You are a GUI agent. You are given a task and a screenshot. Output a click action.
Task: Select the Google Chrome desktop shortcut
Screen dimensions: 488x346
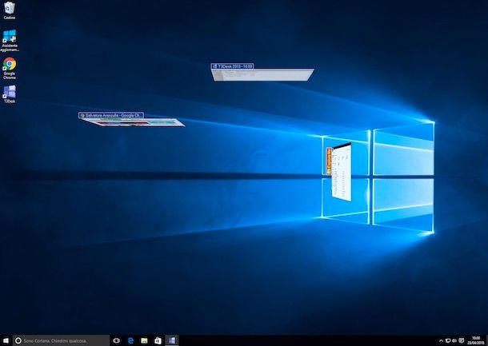coord(10,68)
